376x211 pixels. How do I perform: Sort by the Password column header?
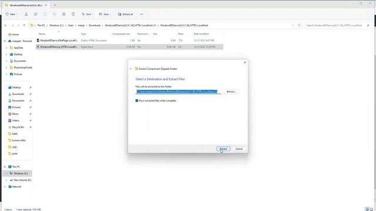[x=143, y=34]
